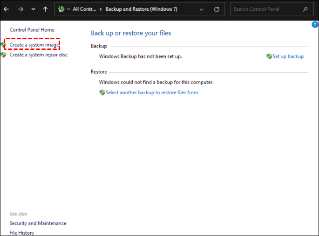Refresh the Control Panel page
This screenshot has height=236, width=319.
217,9
